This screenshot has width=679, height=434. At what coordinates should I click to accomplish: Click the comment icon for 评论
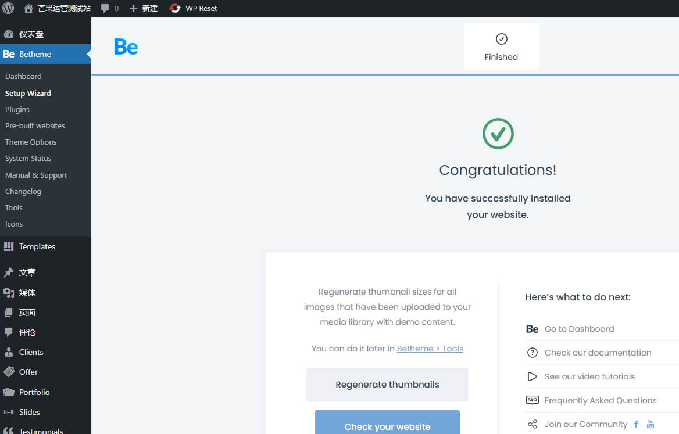[x=9, y=332]
